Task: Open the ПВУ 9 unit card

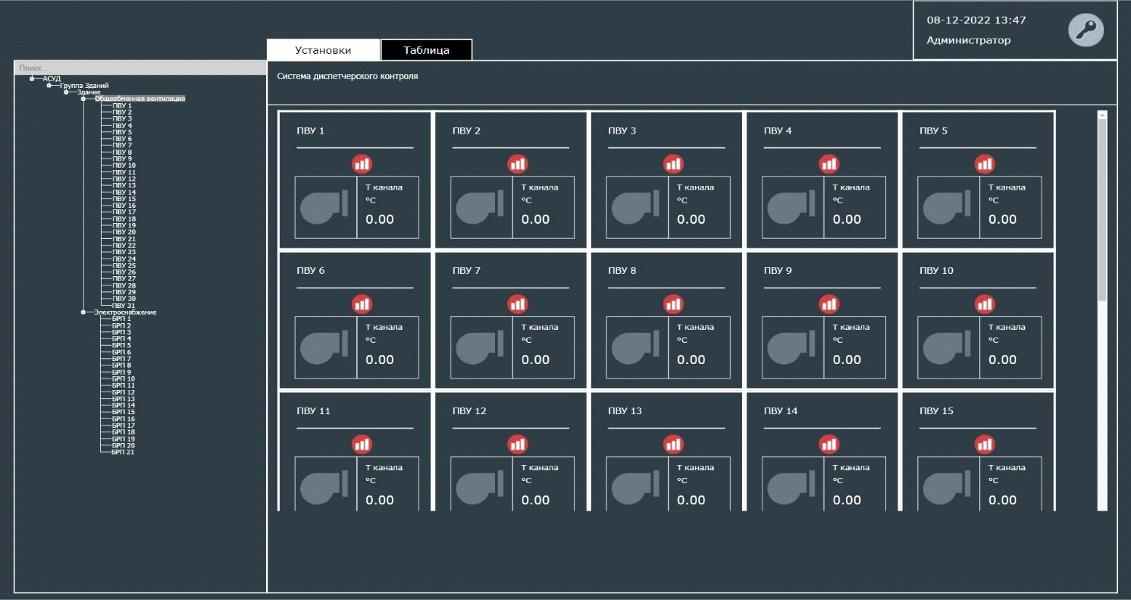Action: [823, 320]
